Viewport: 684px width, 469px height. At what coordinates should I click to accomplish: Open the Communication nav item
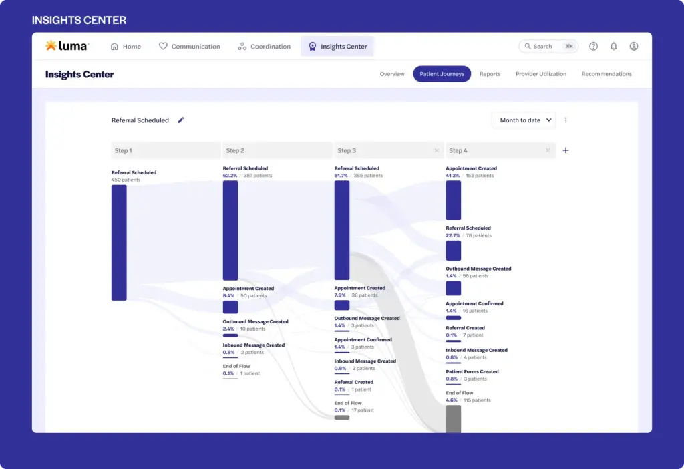pos(189,46)
